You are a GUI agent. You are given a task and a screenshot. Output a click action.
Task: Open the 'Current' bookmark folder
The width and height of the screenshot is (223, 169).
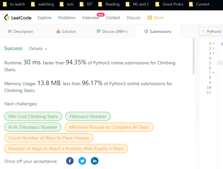[199, 4]
